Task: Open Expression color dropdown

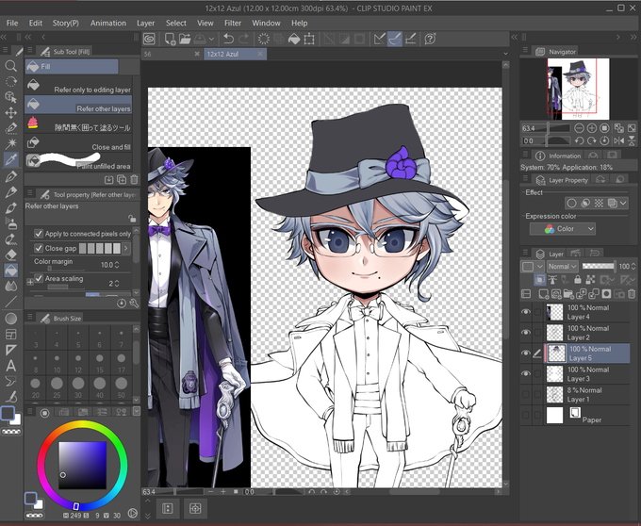Action: coord(563,229)
